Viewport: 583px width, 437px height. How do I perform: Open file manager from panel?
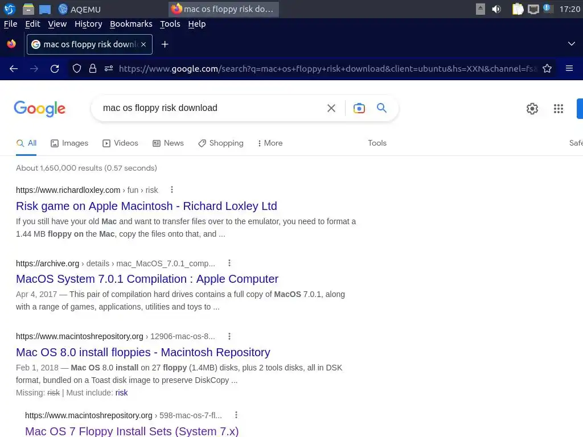28,9
